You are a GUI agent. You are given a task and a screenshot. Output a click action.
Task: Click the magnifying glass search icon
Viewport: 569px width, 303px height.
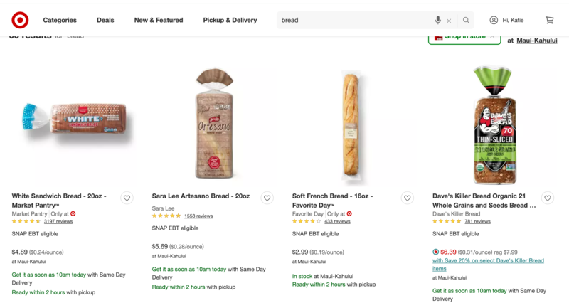466,21
